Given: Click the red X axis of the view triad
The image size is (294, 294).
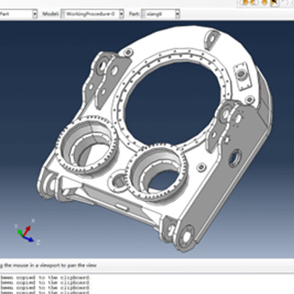Looking at the screenshot, I should pos(27,230).
